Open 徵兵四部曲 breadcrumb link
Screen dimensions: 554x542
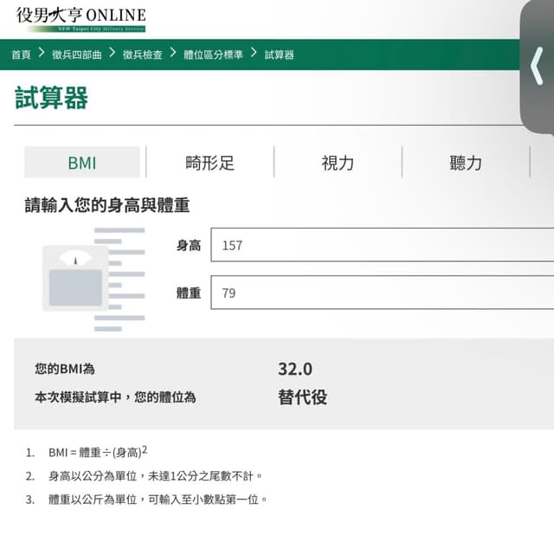76,55
